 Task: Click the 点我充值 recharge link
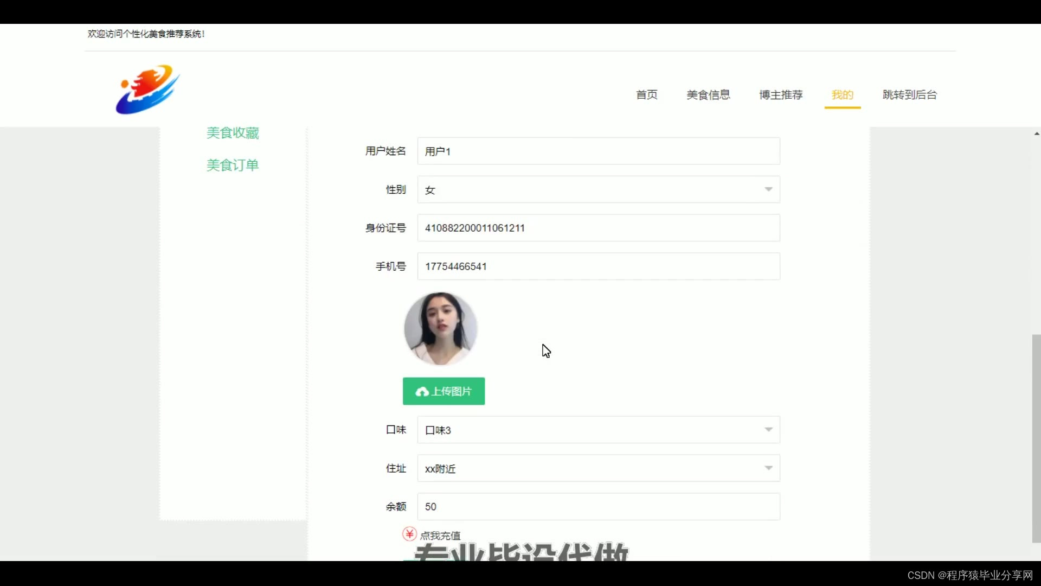click(x=440, y=536)
